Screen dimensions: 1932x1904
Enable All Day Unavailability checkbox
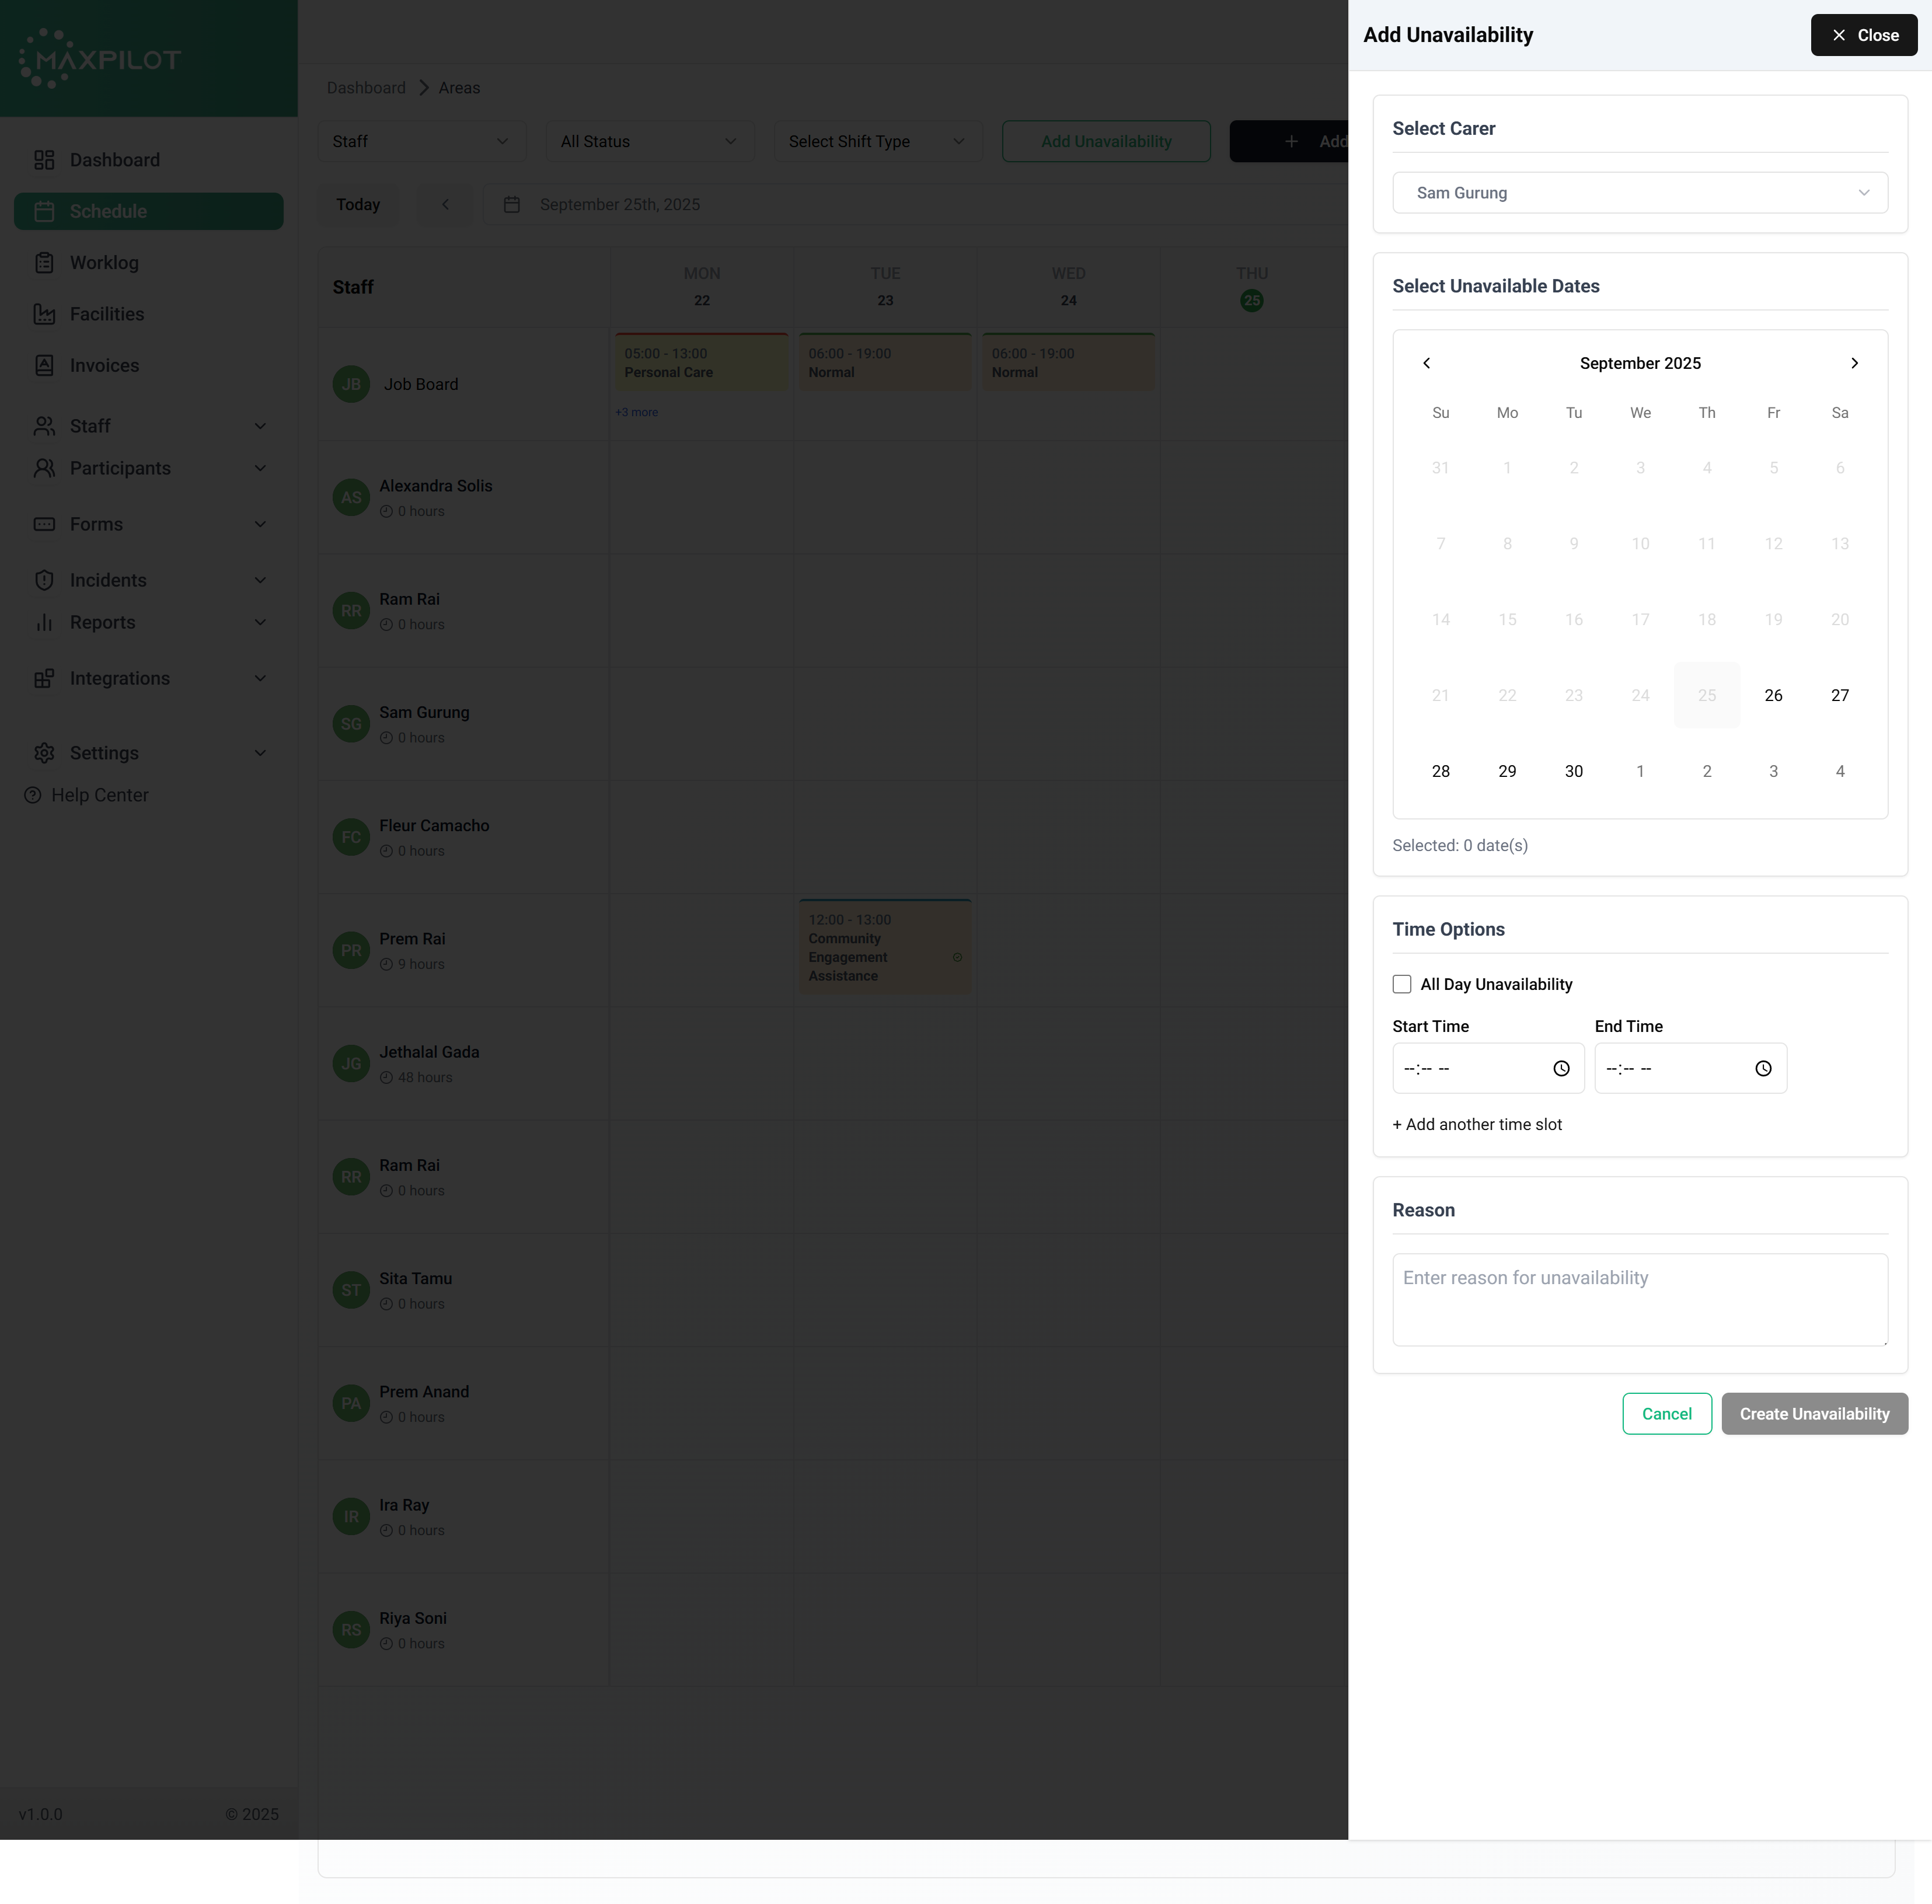pos(1402,984)
